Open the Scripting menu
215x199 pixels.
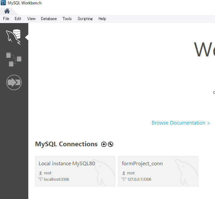85,19
